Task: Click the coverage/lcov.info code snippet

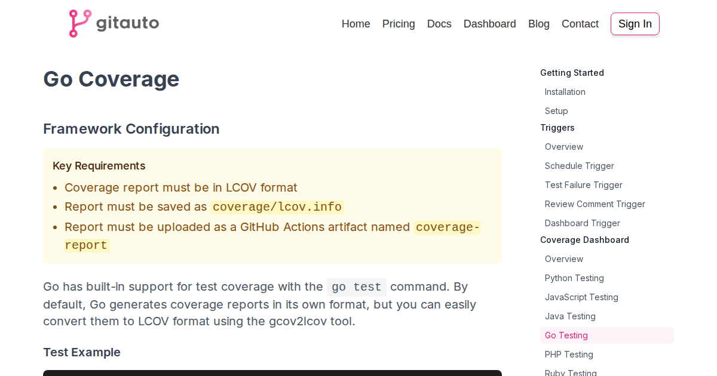Action: (277, 207)
